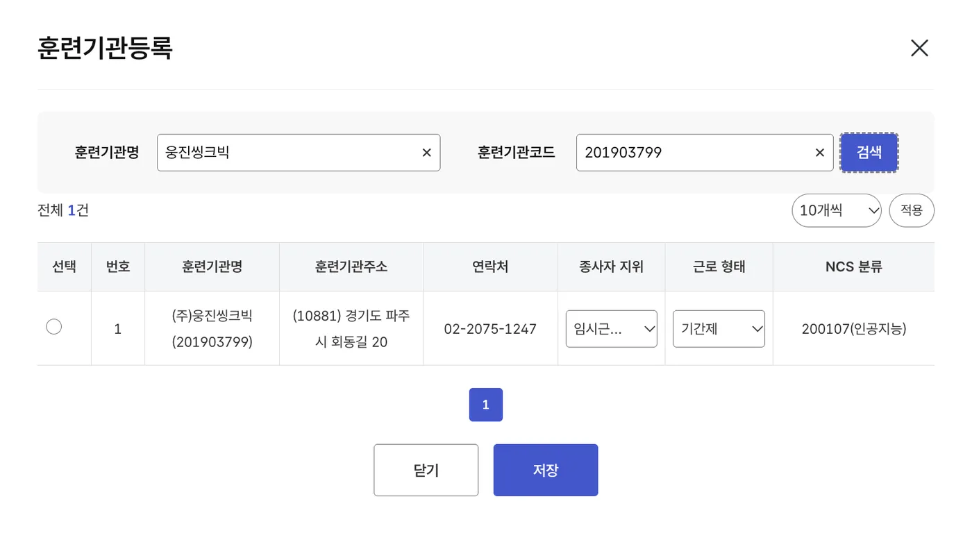Click the 검색 search button
The height and width of the screenshot is (533, 972).
[869, 153]
